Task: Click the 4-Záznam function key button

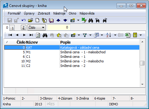Action: point(66,98)
